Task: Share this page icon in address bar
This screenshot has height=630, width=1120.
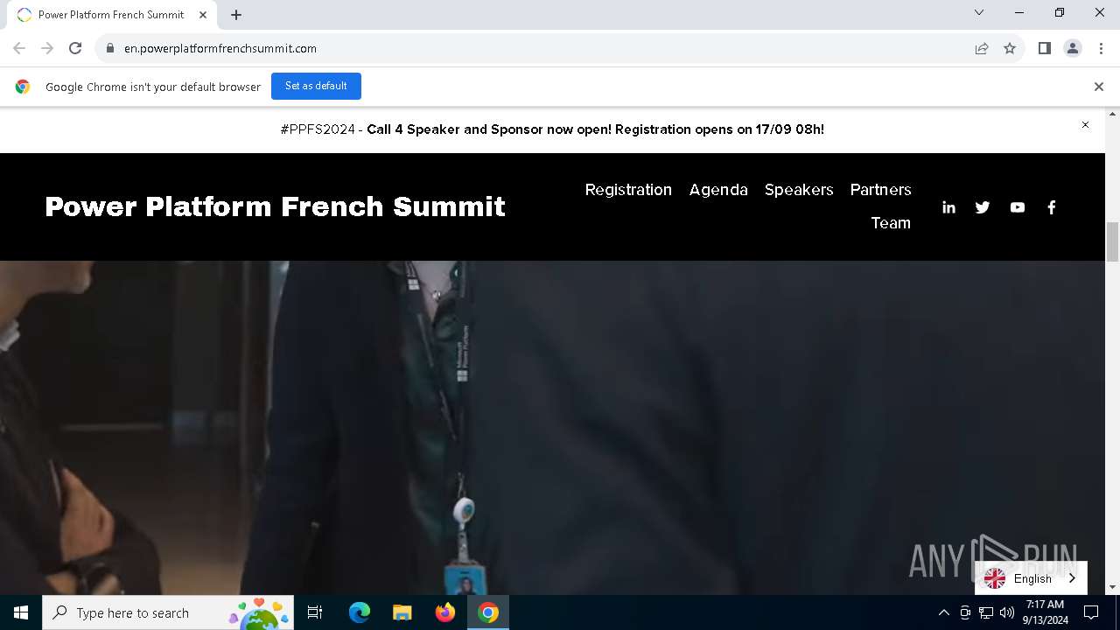Action: click(x=982, y=48)
